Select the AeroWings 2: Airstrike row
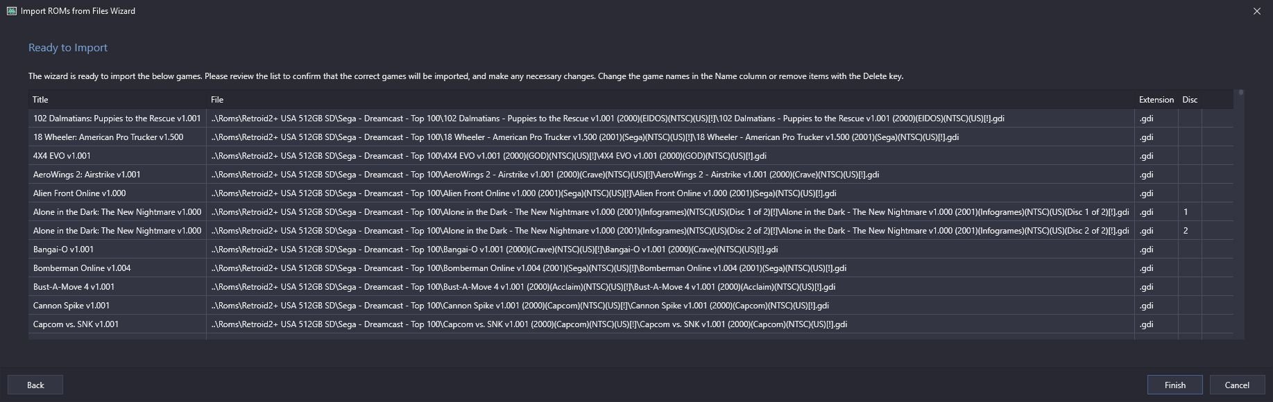This screenshot has width=1273, height=402. click(631, 175)
